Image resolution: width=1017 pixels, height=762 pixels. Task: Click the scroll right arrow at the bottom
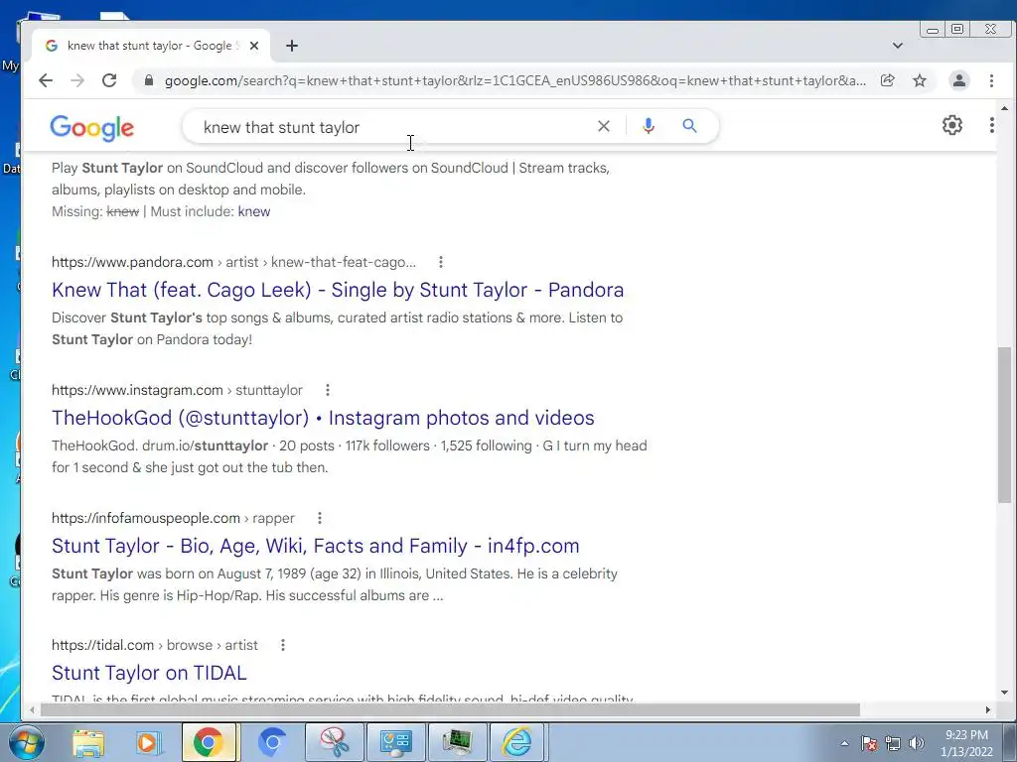pos(988,709)
